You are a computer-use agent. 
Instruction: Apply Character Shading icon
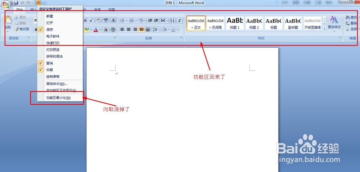click(105, 30)
